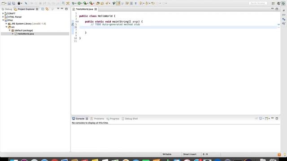The image size is (287, 161).
Task: Click the Variables (x)= icon in right trim
Action: (x=284, y=15)
